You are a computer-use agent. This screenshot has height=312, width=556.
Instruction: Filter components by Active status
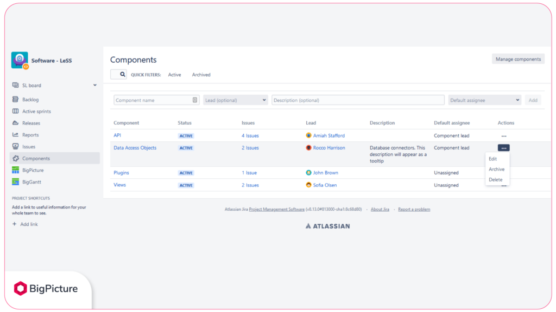[174, 74]
